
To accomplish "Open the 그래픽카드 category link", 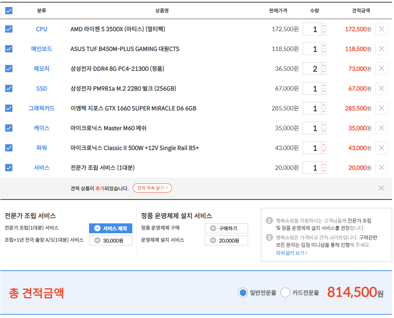I will coord(41,108).
